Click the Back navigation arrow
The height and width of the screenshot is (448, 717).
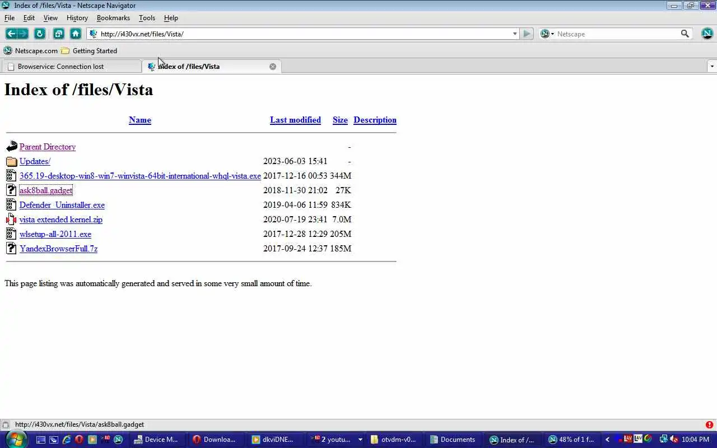point(11,34)
